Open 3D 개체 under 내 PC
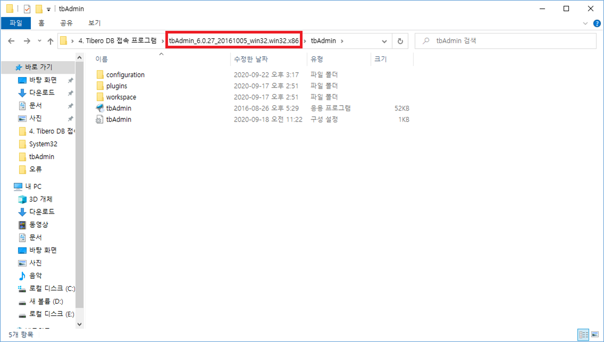 (40, 199)
